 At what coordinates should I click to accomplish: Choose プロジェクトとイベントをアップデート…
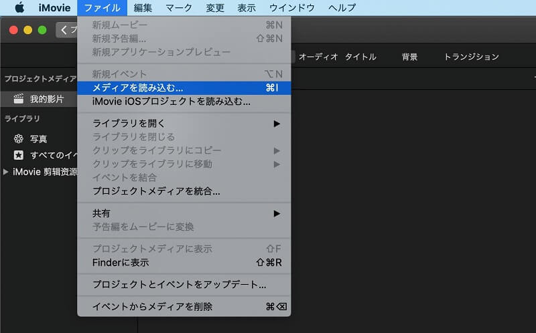coord(184,284)
